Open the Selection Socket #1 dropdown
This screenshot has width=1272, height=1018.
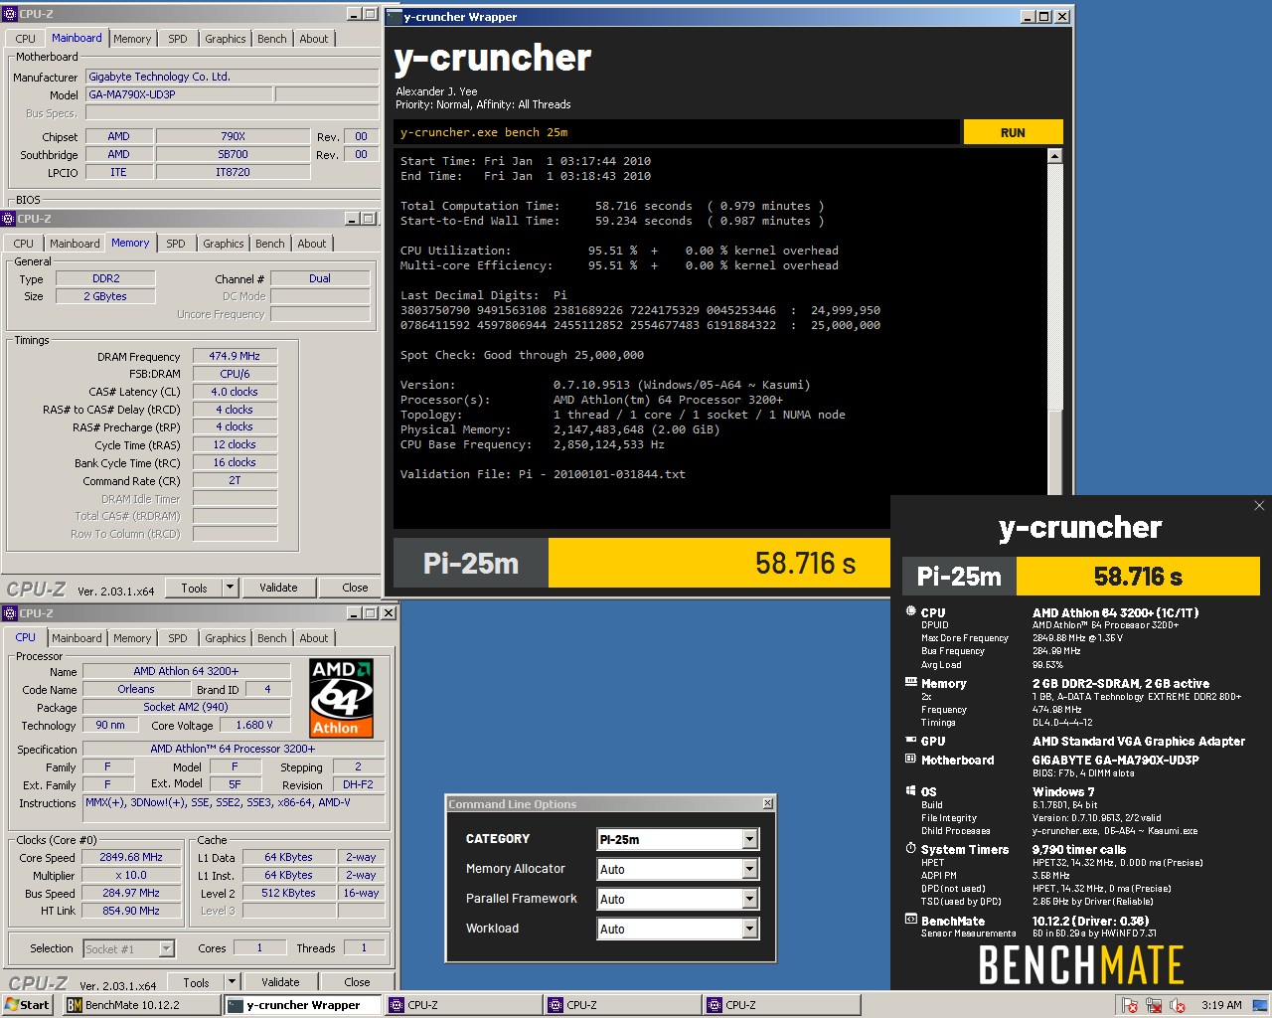tap(166, 948)
